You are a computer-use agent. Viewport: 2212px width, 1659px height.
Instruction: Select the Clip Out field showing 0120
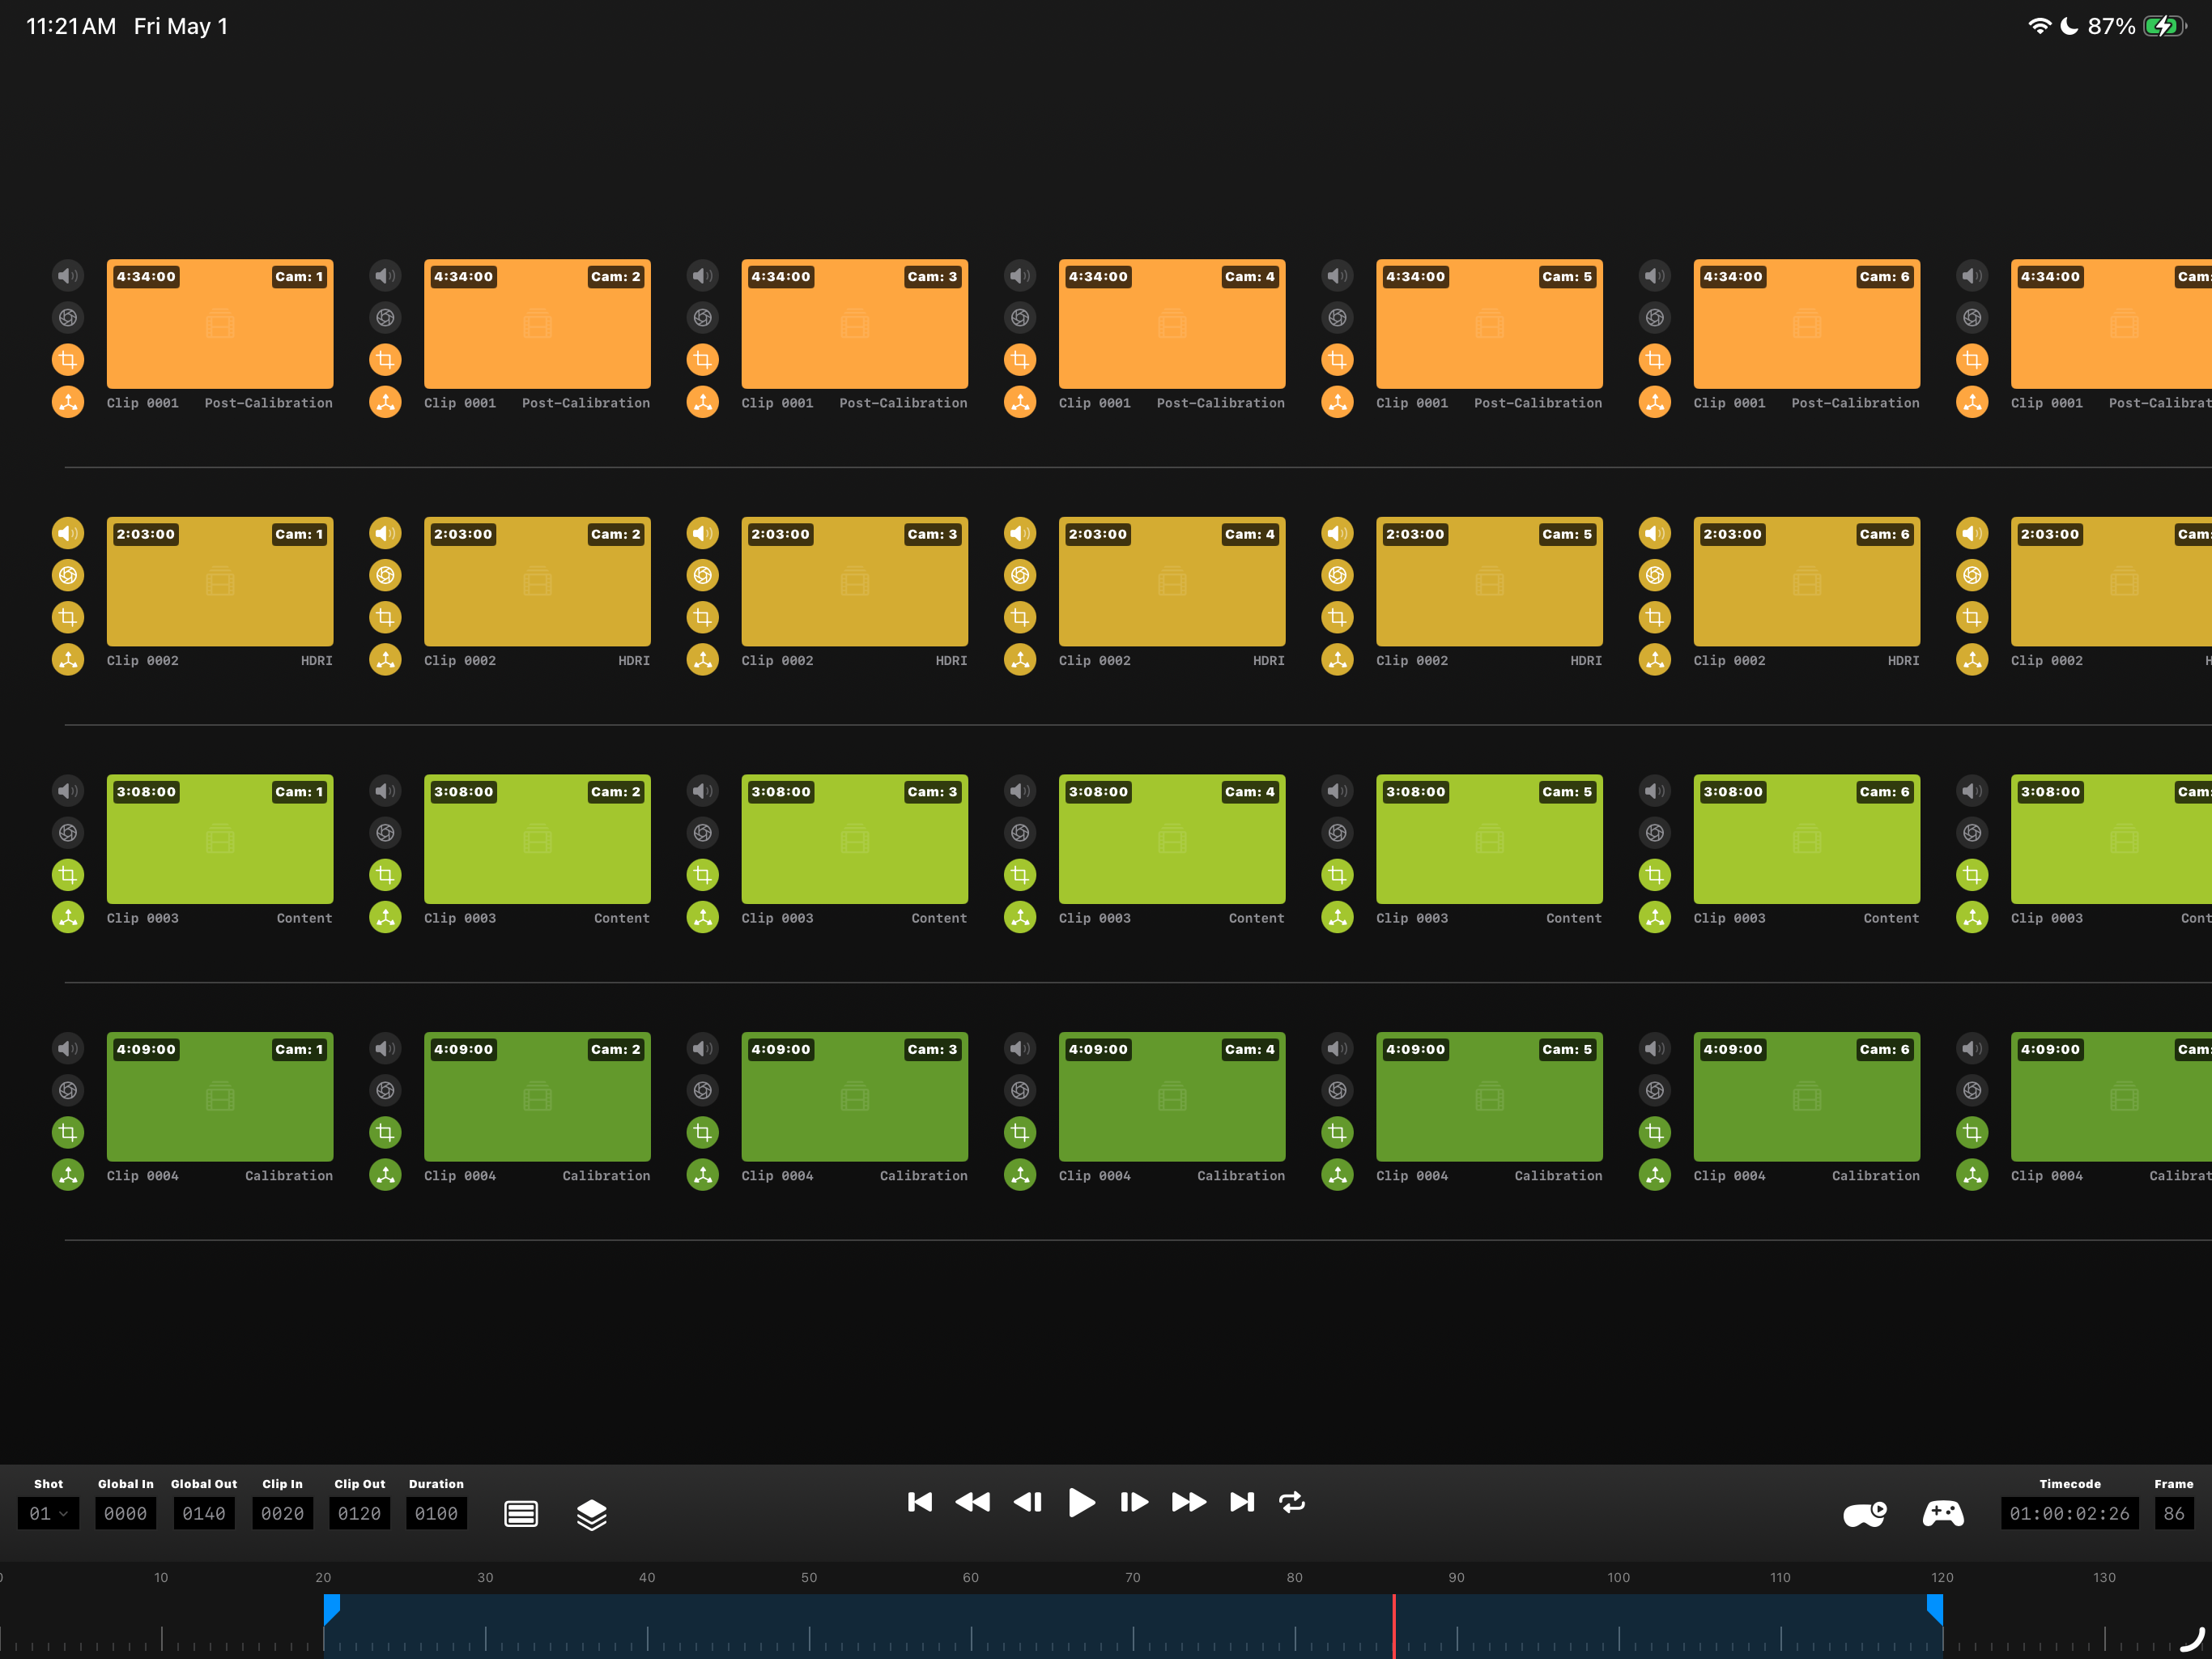[360, 1514]
